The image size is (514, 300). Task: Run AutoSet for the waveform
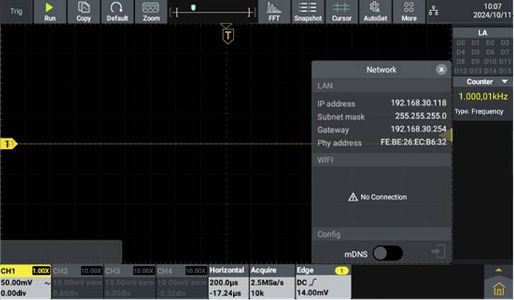[375, 11]
